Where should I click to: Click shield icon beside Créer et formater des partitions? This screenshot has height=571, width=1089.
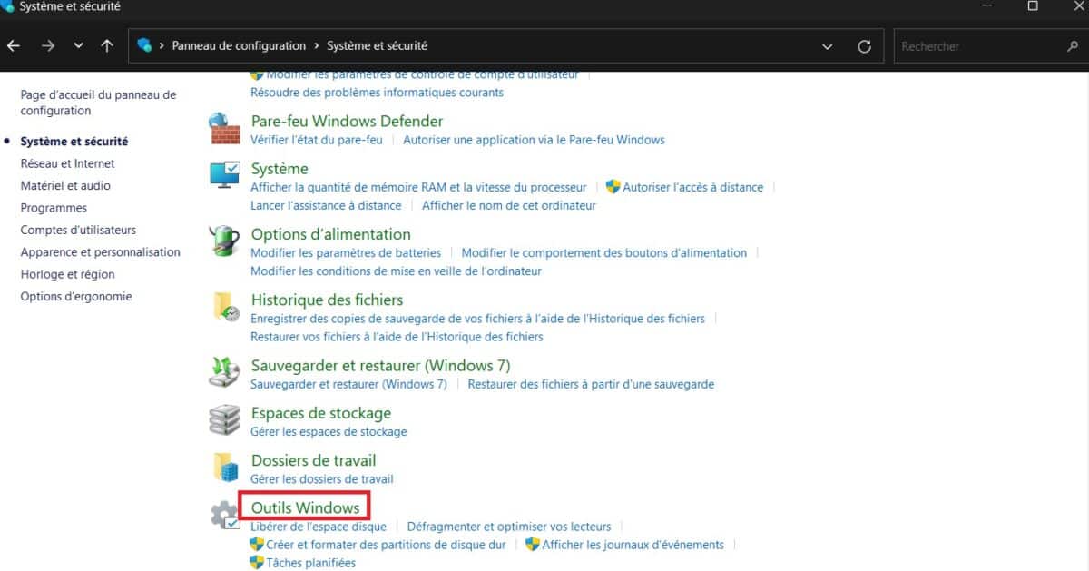[257, 545]
